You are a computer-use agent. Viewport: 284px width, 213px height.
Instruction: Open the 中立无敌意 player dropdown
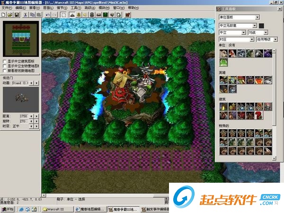(x=255, y=26)
